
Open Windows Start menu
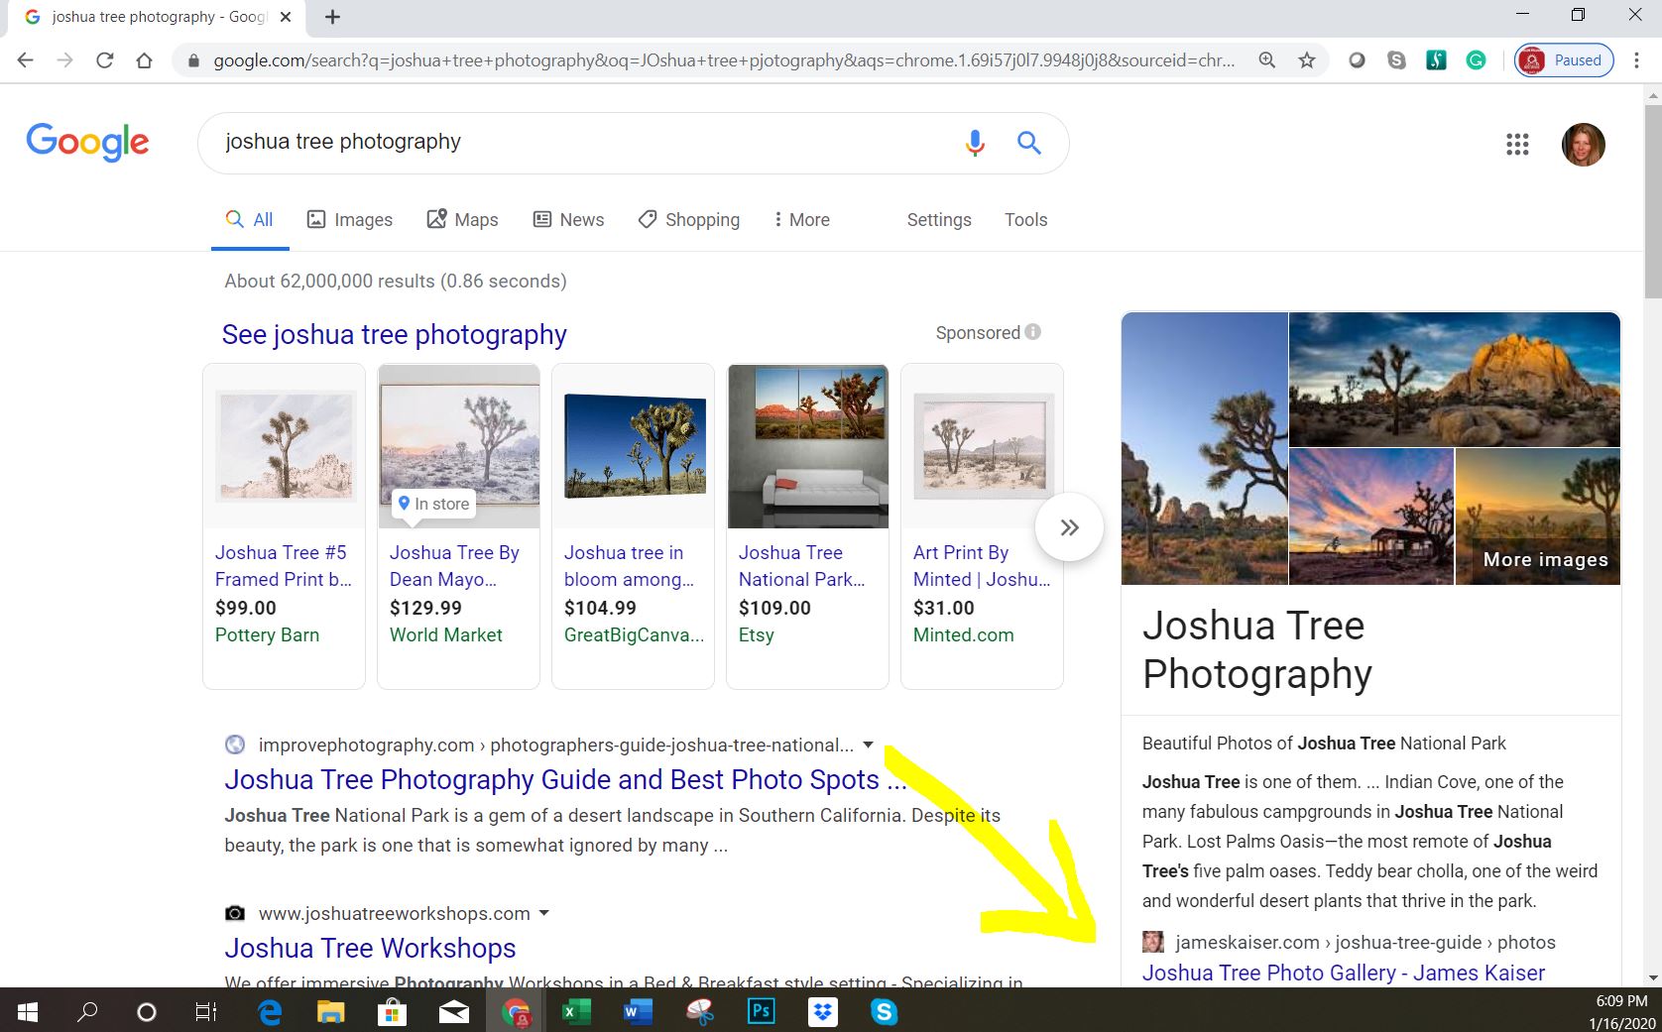tap(28, 1011)
